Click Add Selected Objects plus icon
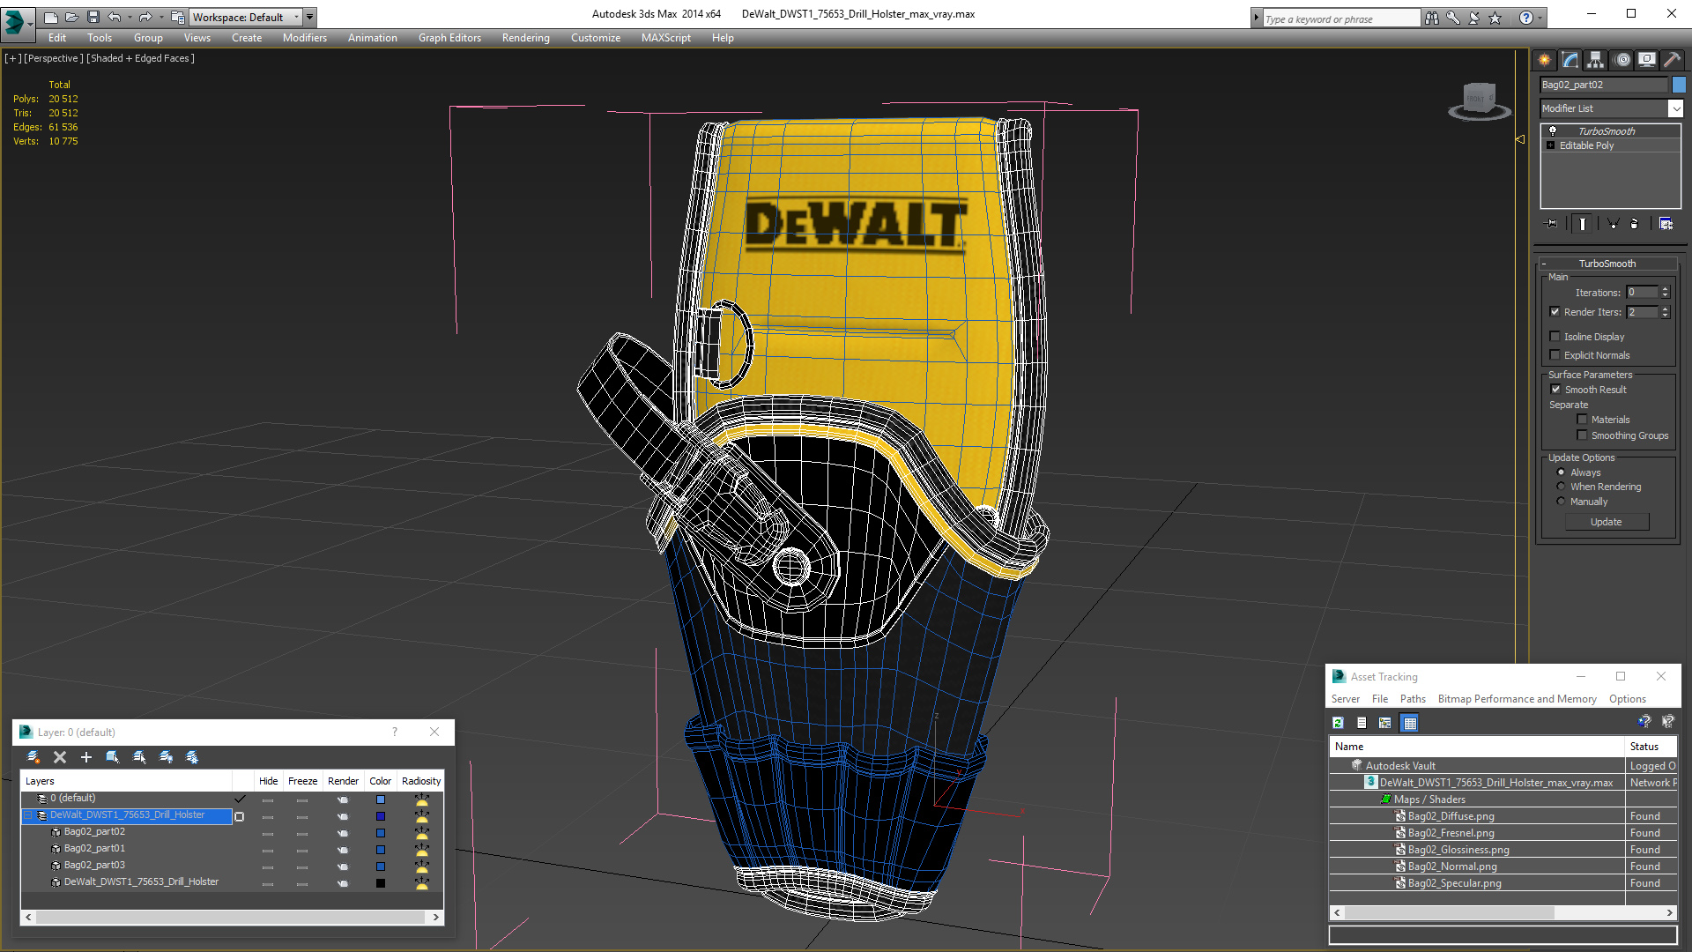1692x952 pixels. [86, 757]
